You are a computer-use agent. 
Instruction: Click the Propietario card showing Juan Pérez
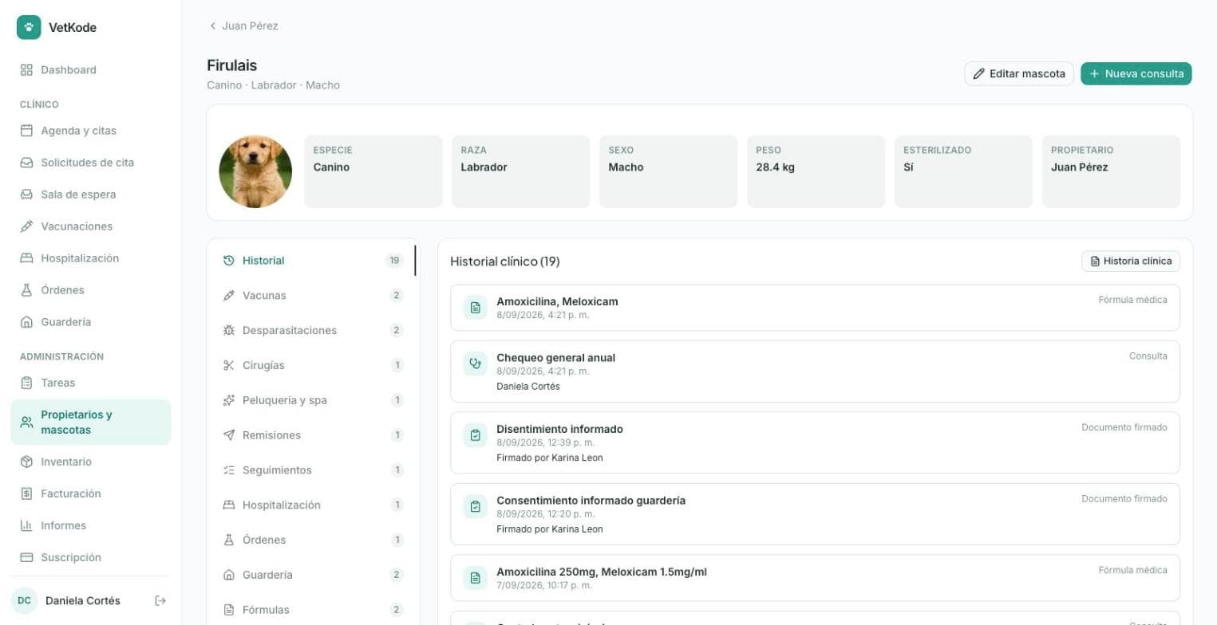pos(1111,171)
